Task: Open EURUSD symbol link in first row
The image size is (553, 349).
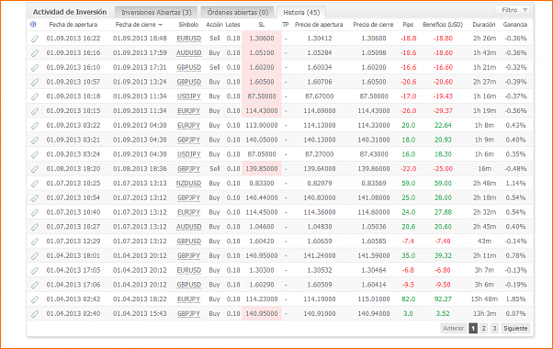Action: pyautogui.click(x=188, y=39)
